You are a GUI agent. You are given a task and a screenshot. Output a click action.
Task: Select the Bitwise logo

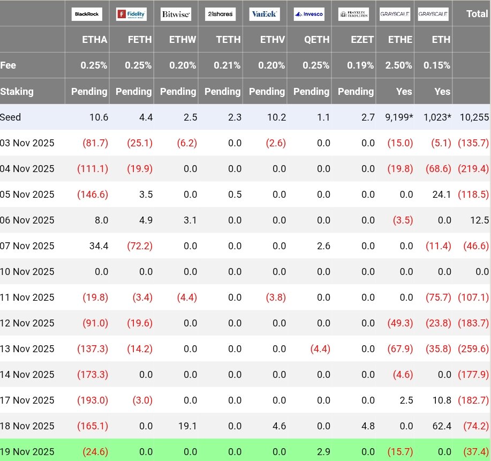pos(176,14)
